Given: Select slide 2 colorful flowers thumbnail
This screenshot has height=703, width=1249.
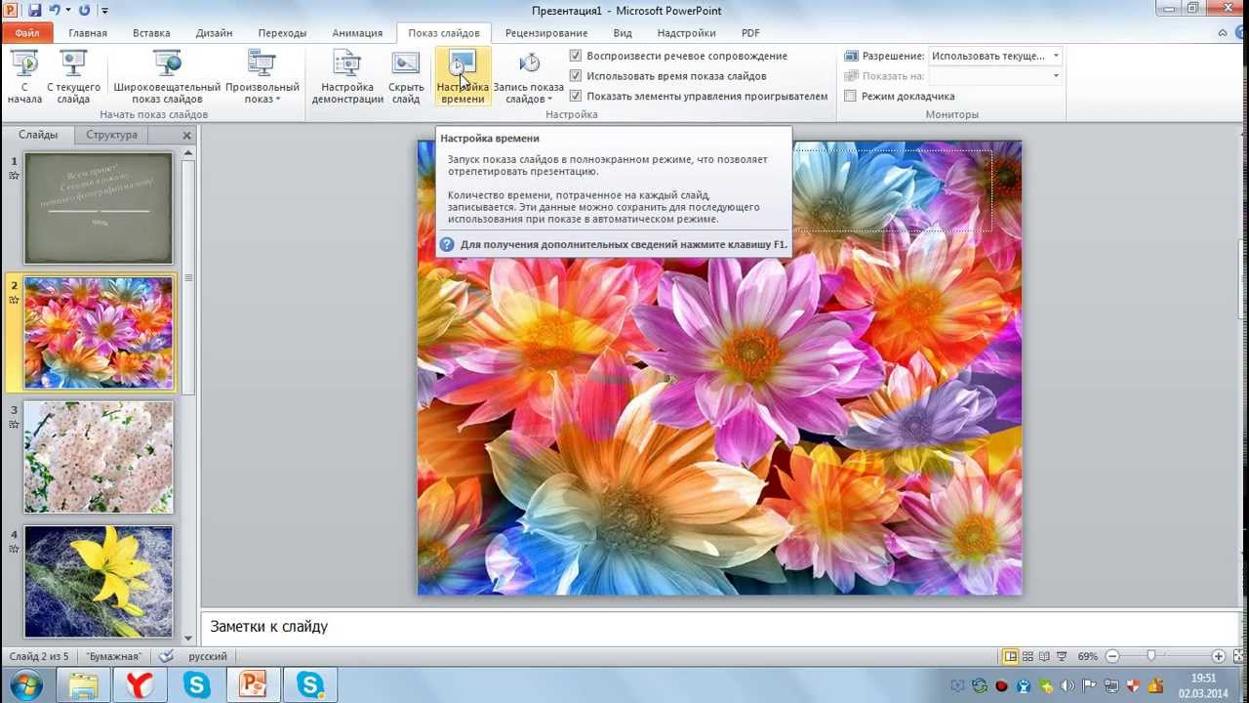Looking at the screenshot, I should (99, 333).
